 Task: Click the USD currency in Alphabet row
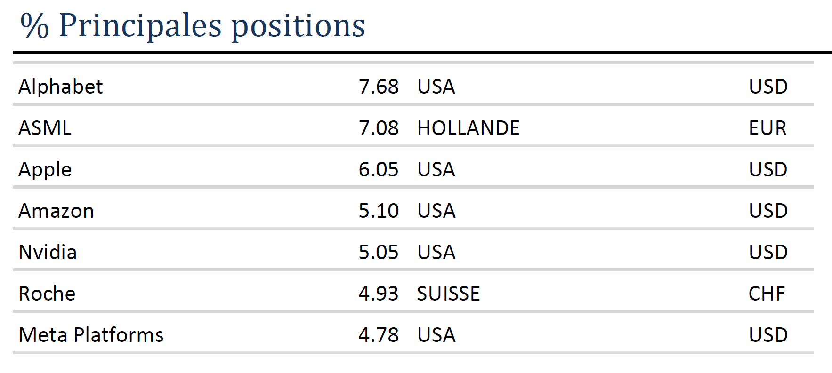pyautogui.click(x=768, y=87)
